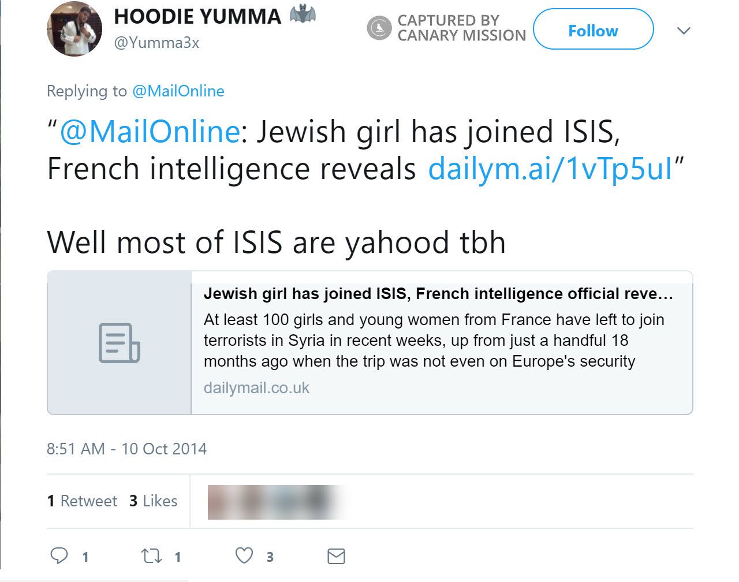Screen dimensions: 739x582
Task: Click the @MailOnline mention in tweet text
Action: (x=150, y=131)
